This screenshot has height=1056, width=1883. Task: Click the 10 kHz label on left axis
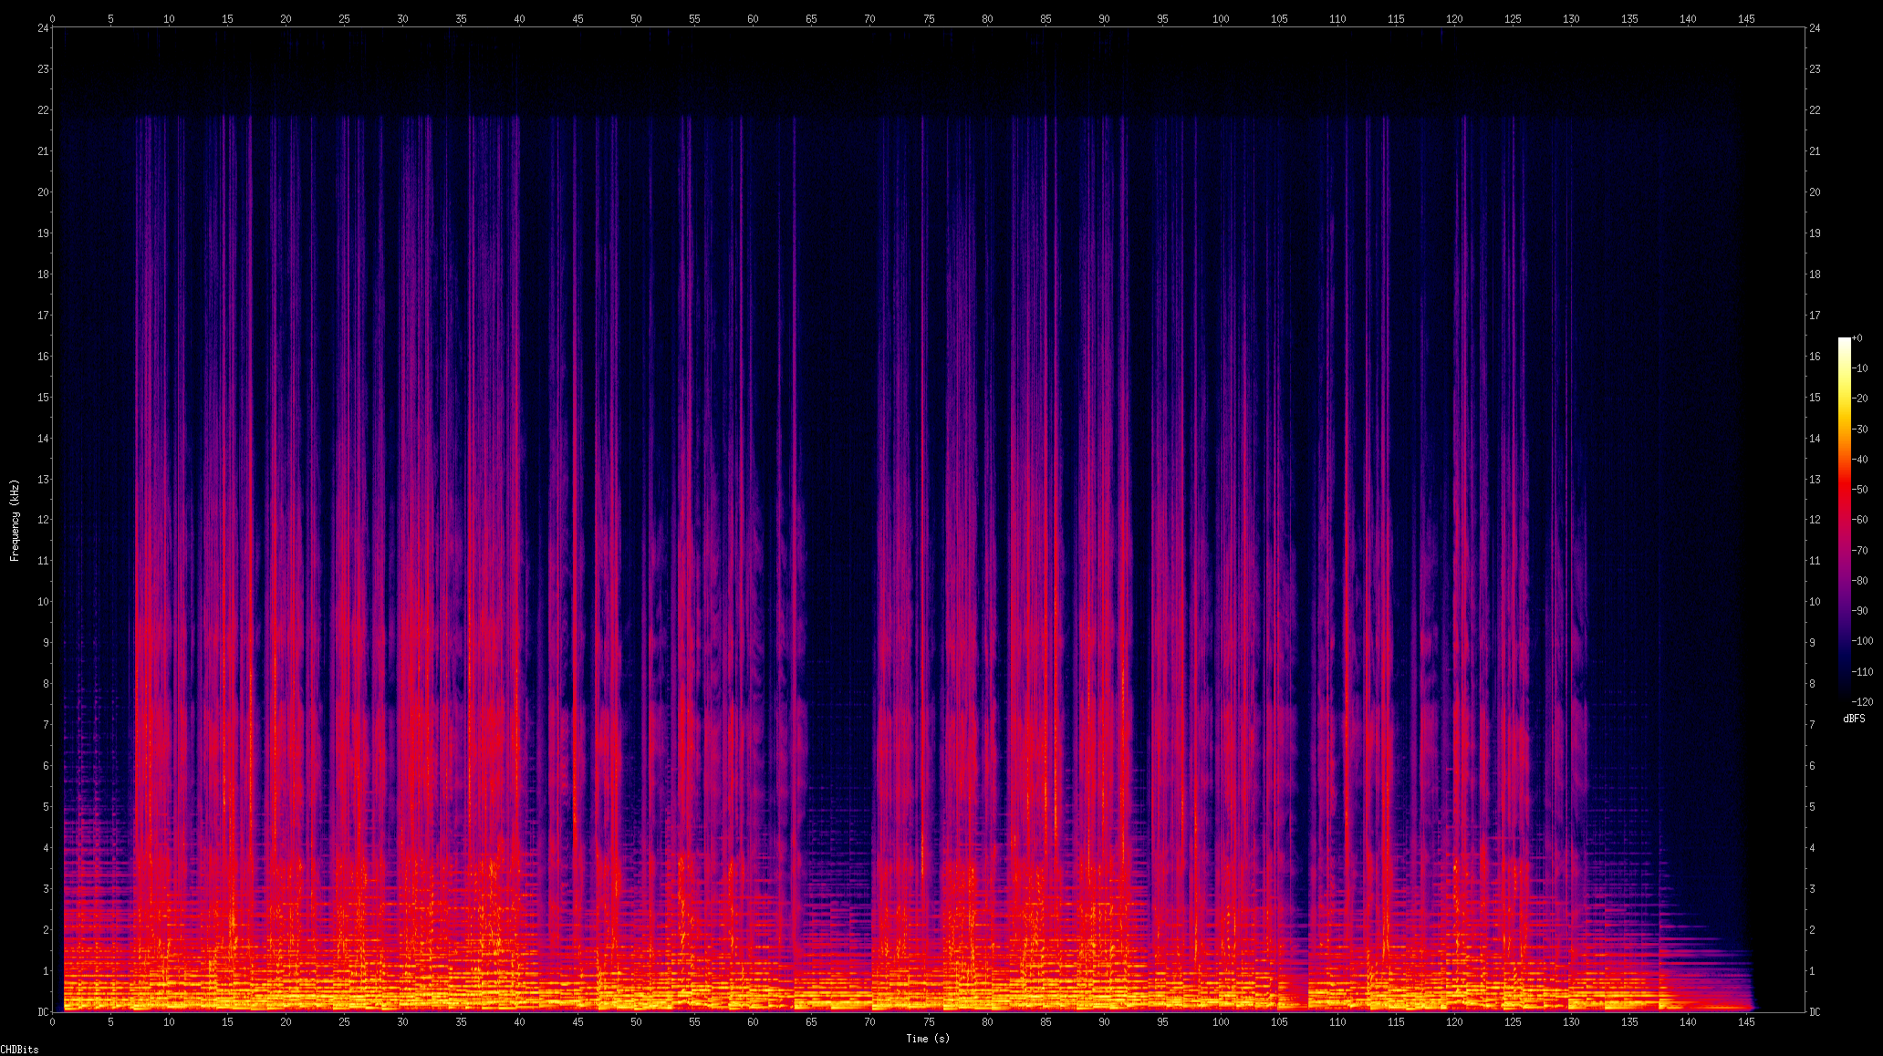(43, 602)
